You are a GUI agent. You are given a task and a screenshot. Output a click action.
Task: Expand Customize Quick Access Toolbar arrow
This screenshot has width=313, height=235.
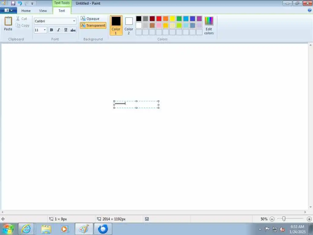[32, 3]
